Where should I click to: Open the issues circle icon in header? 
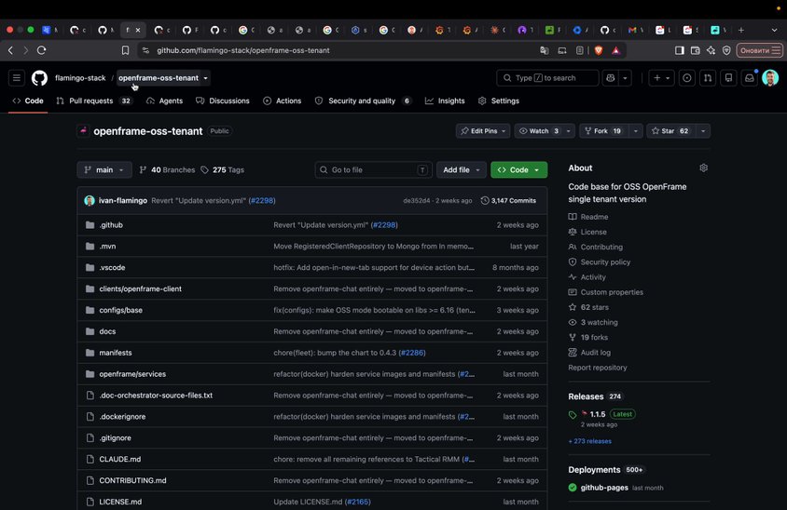pos(686,77)
